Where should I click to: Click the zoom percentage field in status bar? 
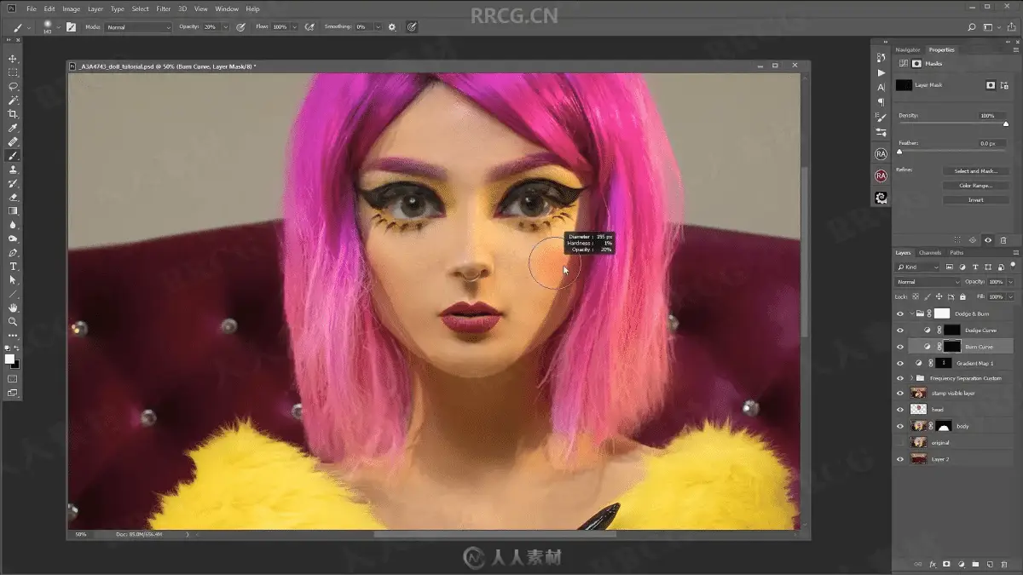(x=82, y=534)
